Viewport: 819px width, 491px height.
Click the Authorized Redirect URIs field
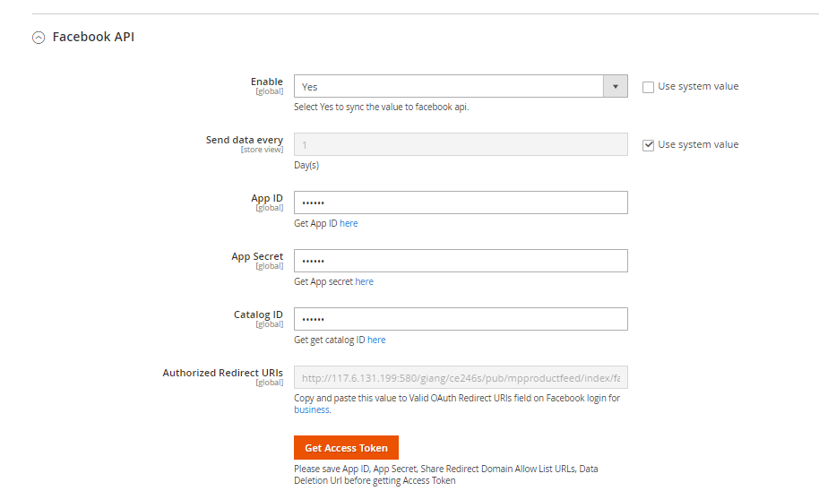[x=460, y=377]
